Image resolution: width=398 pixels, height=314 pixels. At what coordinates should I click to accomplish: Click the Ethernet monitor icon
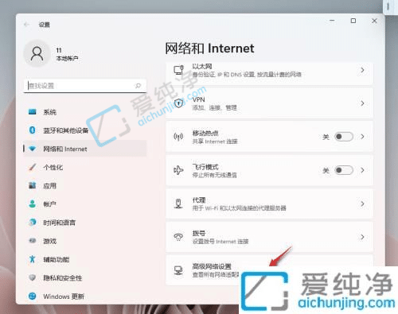point(178,71)
